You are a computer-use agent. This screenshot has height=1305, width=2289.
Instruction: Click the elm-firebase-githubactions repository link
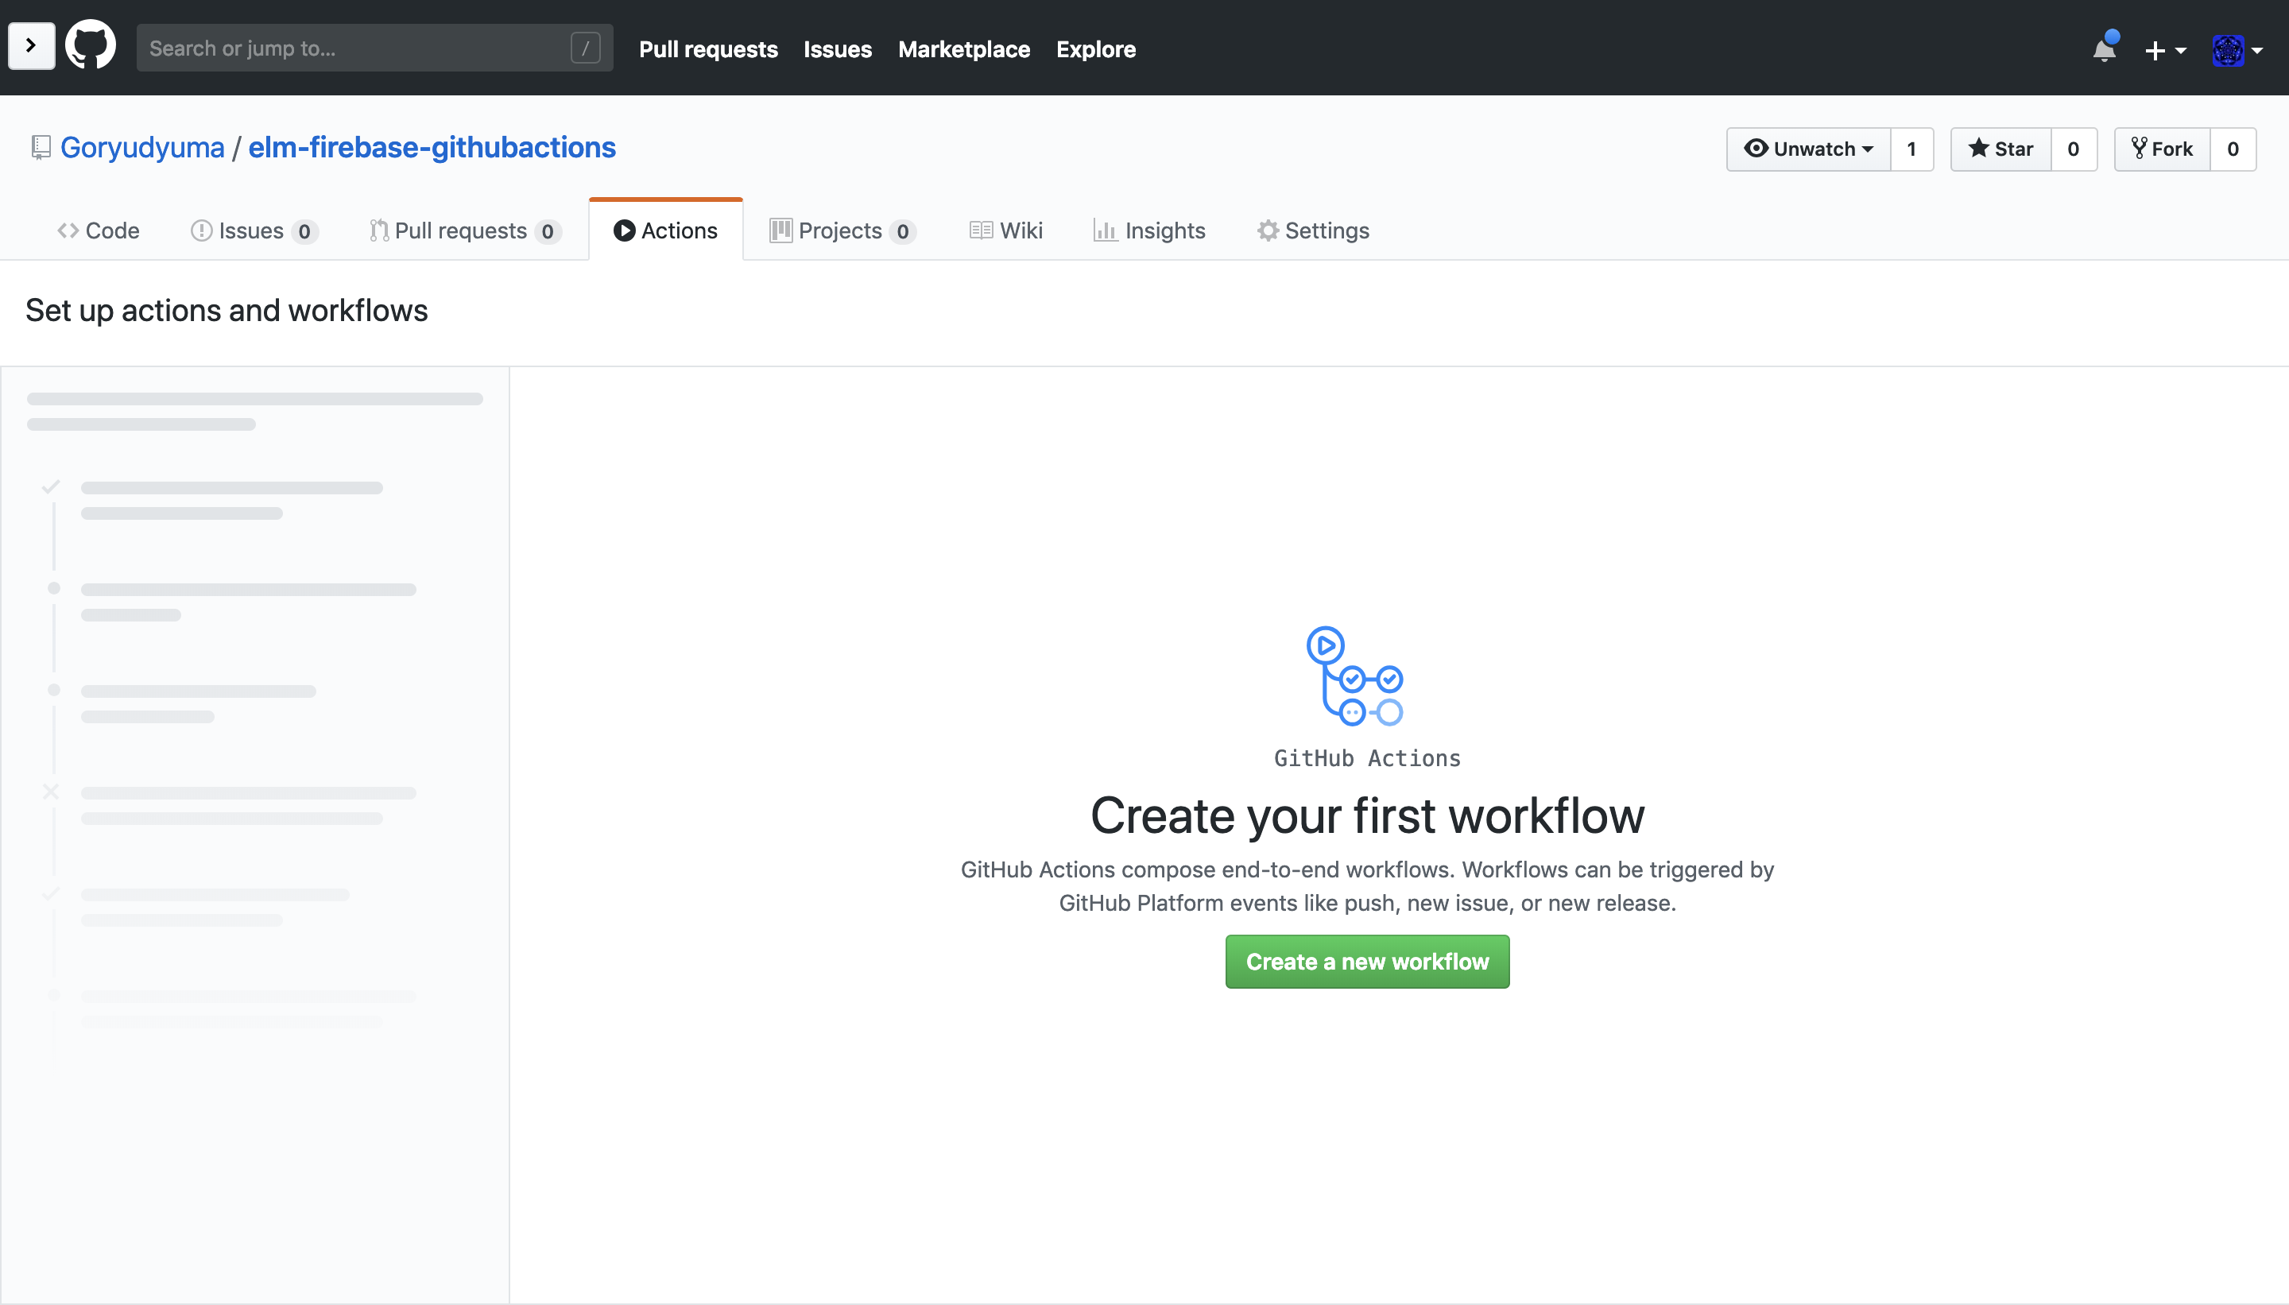[432, 146]
